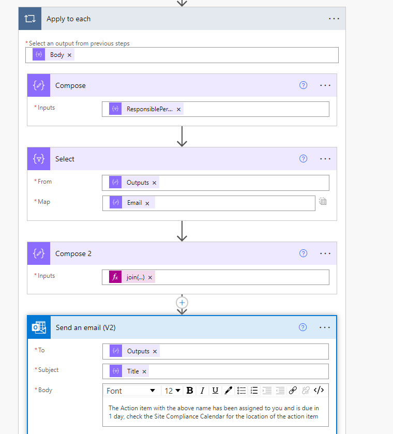Collapse the Send an email (V2) header

[182, 327]
